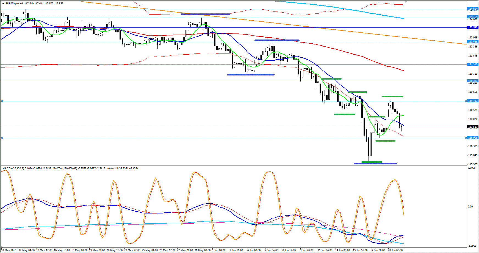Click the 10 May 2016 date label
Screen dimensions: 479x253
point(9,250)
